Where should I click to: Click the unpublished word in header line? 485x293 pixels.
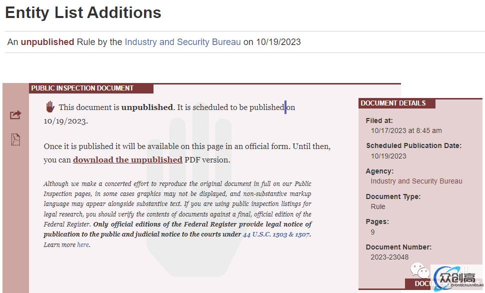[x=47, y=42]
